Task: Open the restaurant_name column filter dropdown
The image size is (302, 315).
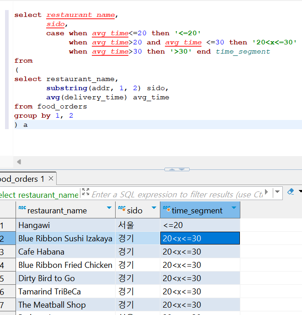Action: (x=109, y=208)
